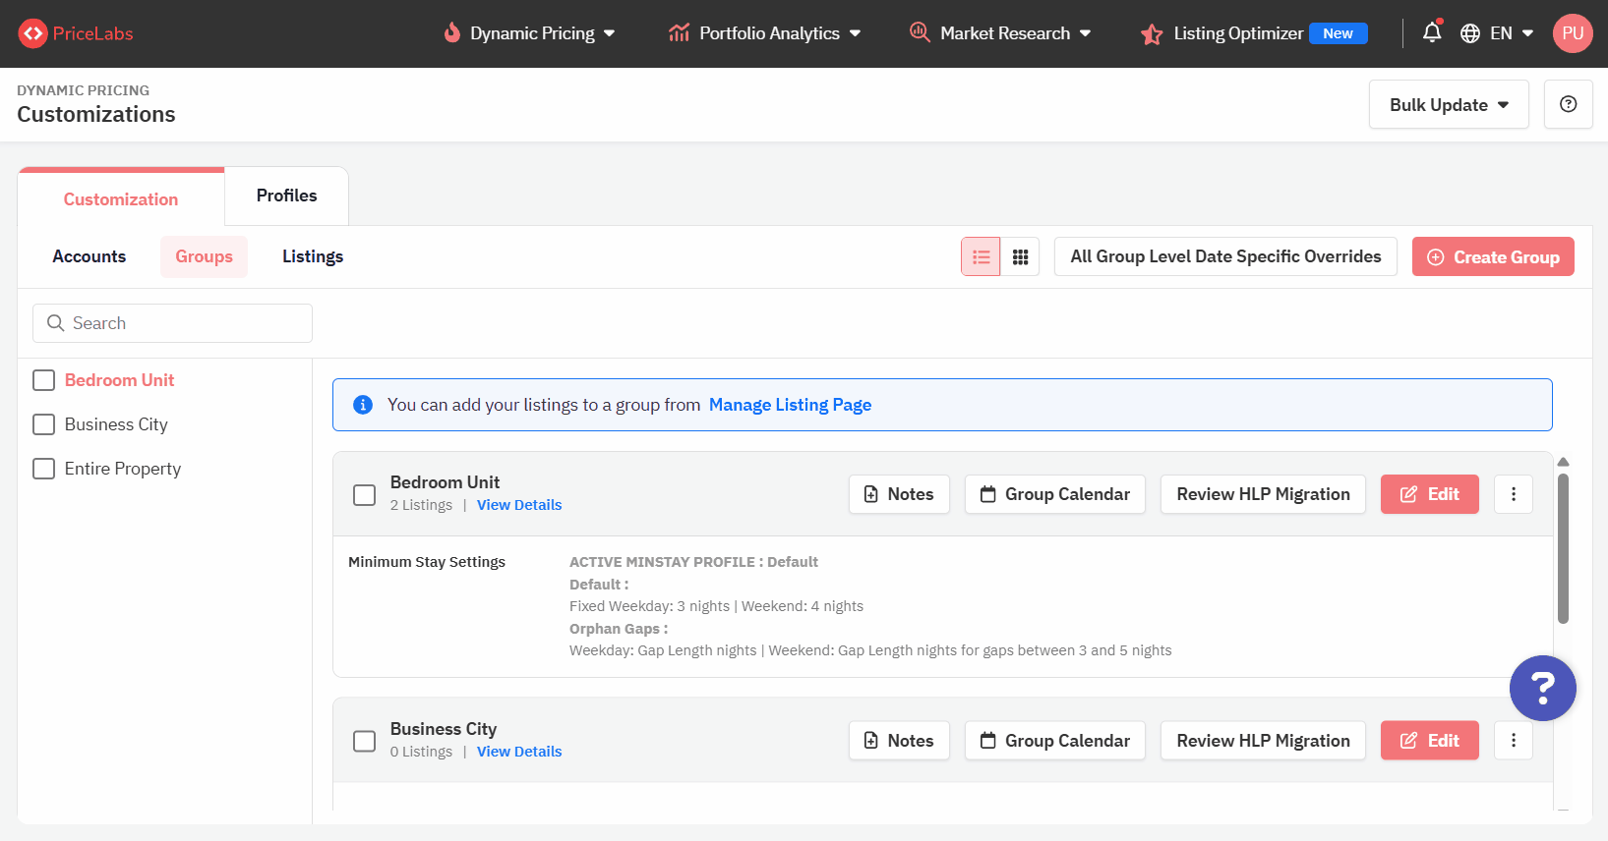
Task: Click the PU user avatar
Action: (x=1572, y=33)
